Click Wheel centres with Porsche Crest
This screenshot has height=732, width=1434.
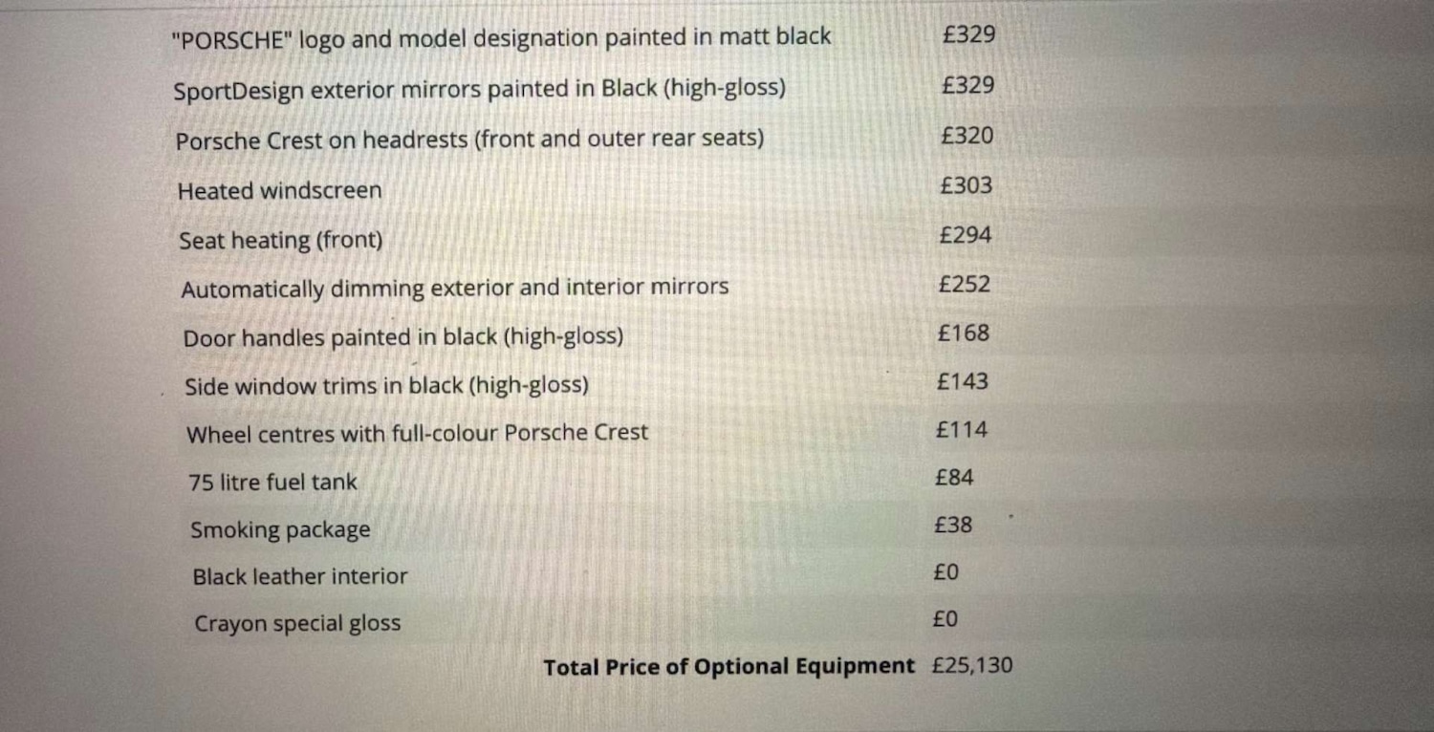417,434
